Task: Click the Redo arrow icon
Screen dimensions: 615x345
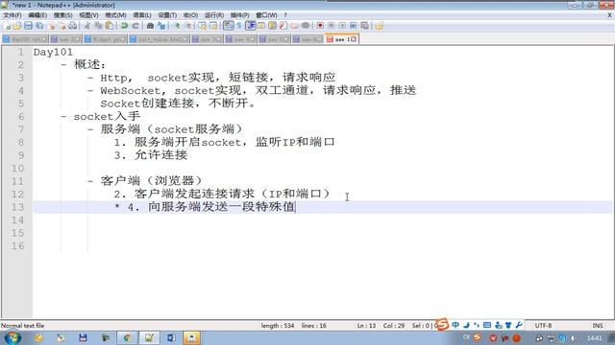Action: [x=135, y=26]
